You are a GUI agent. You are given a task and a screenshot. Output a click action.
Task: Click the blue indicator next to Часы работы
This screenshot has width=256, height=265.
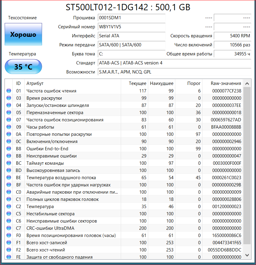(x=8, y=127)
